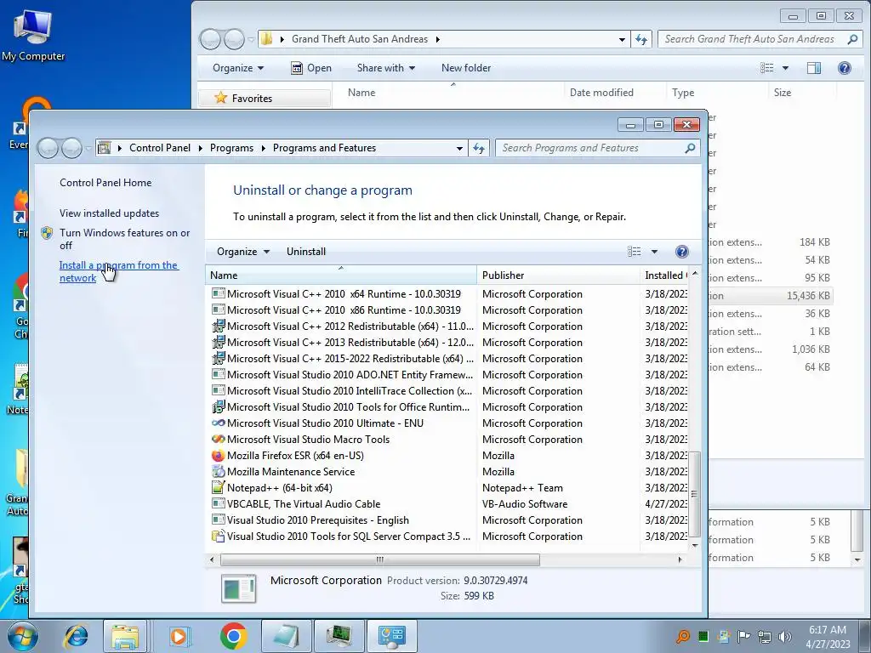The width and height of the screenshot is (871, 653).
Task: Open Windows Explorer taskbar icon
Action: coord(124,636)
